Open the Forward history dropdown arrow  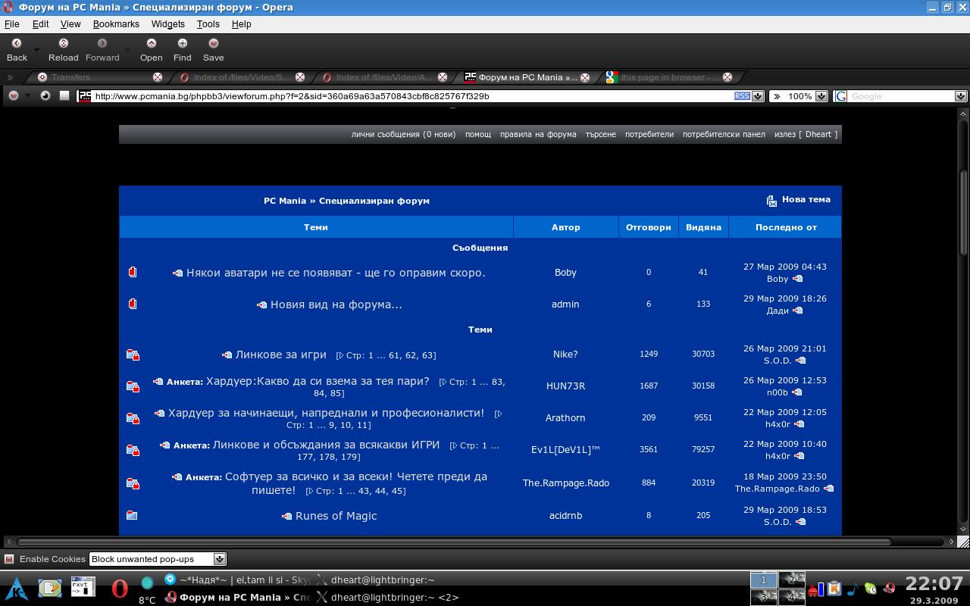[127, 50]
